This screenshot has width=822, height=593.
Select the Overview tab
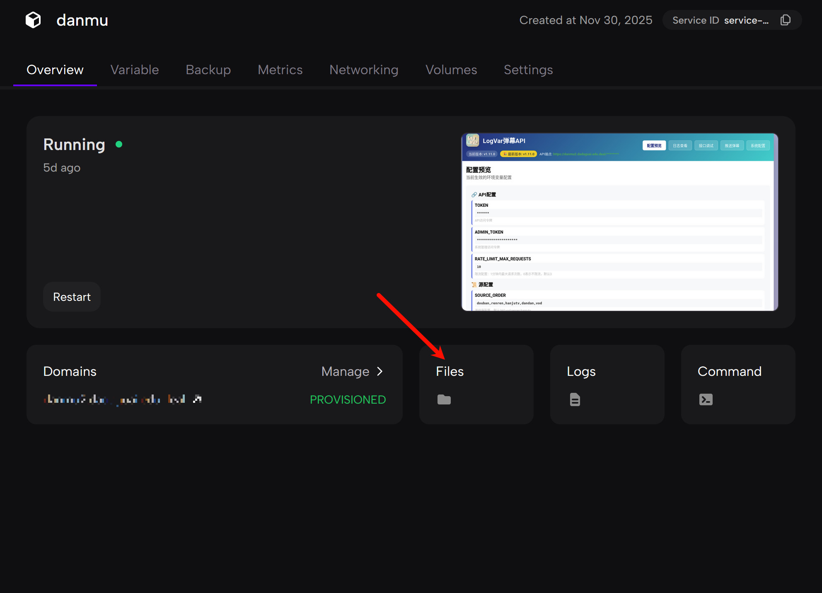click(55, 70)
